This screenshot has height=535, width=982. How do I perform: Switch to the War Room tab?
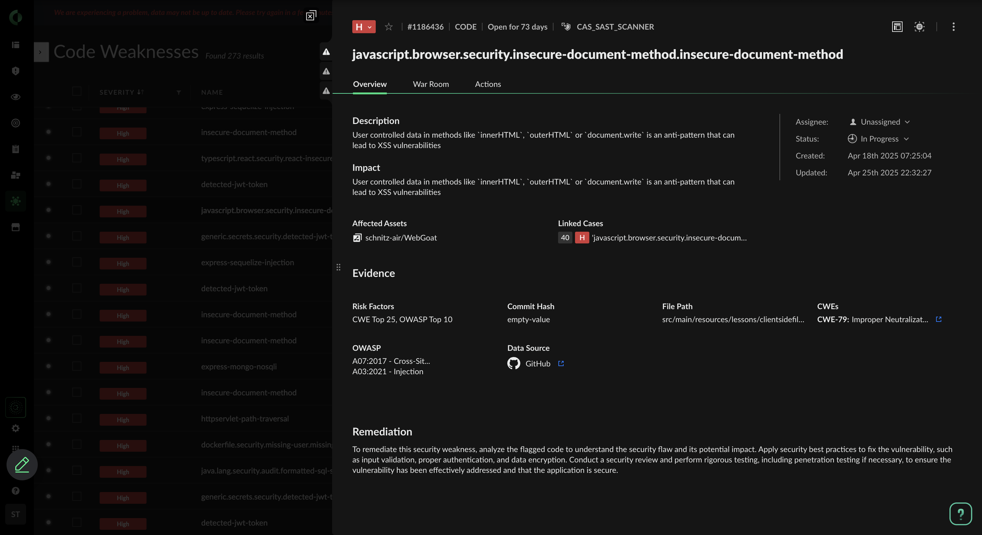click(x=431, y=84)
